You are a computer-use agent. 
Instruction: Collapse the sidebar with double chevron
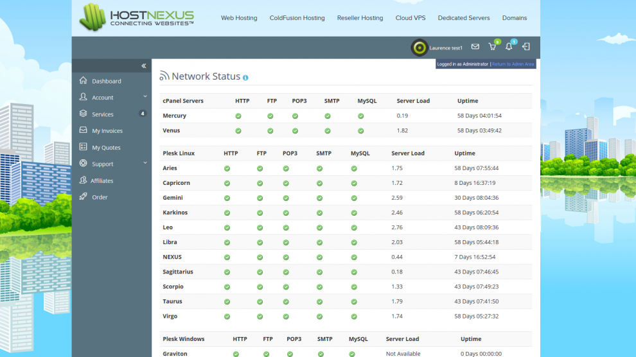tap(144, 65)
